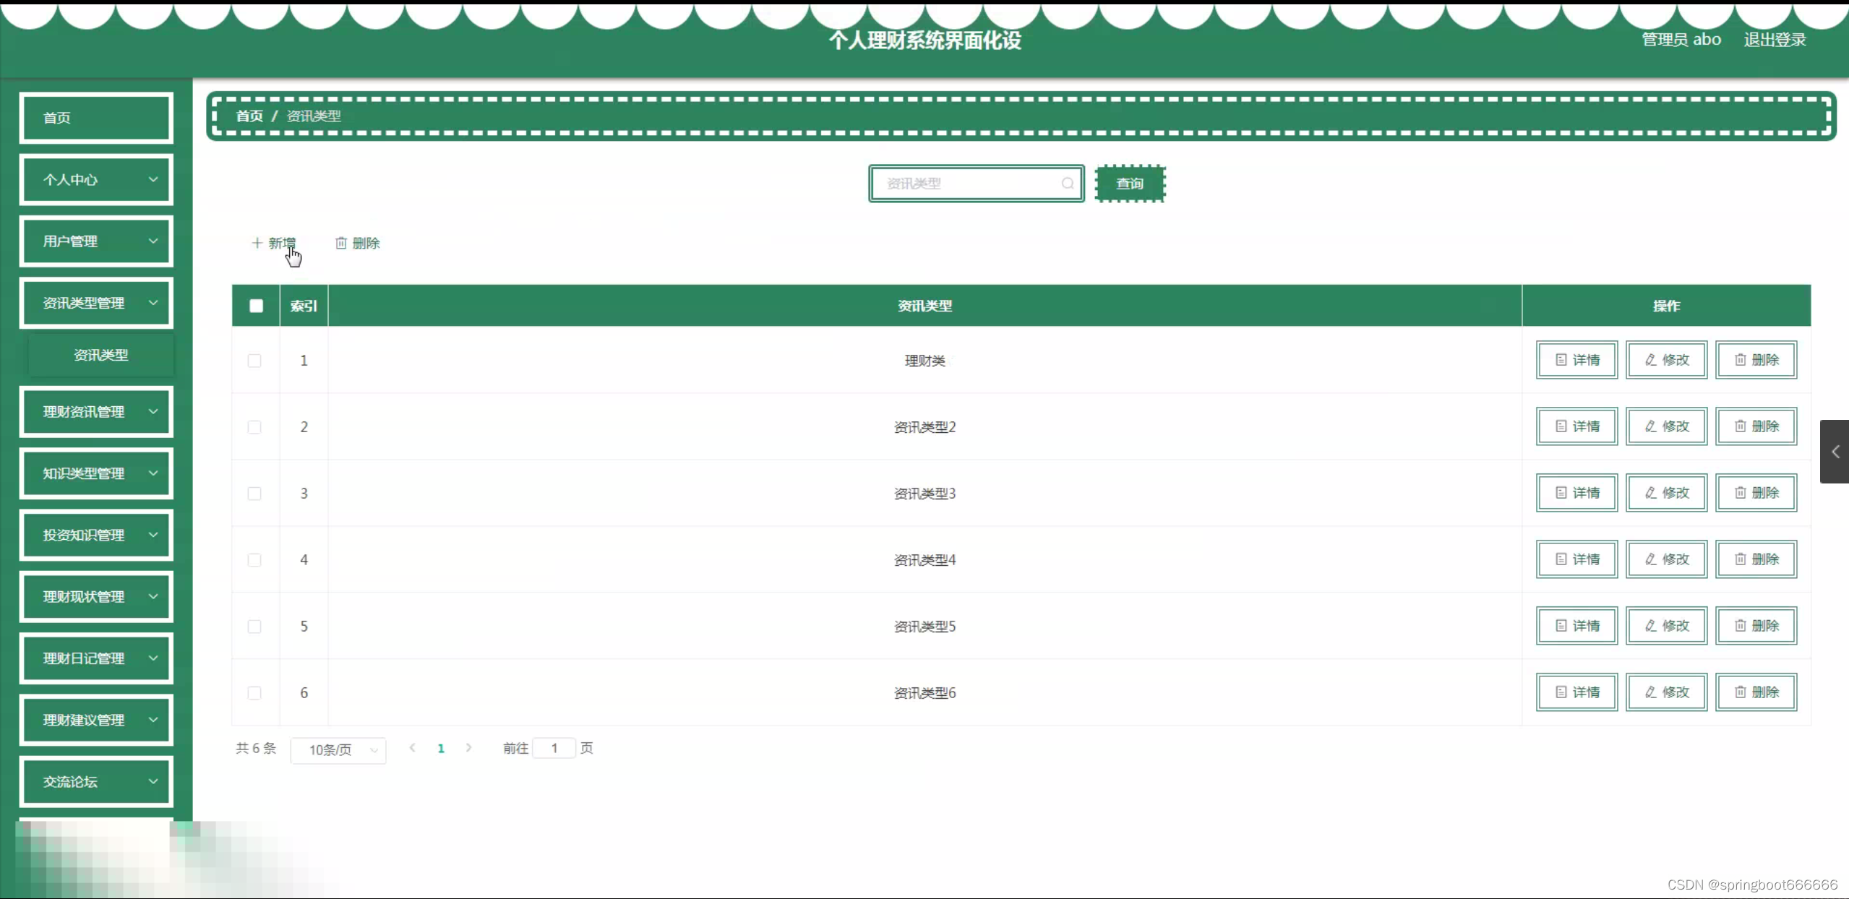Expand 理财资讯管理 in the sidebar
This screenshot has height=899, width=1849.
[96, 412]
